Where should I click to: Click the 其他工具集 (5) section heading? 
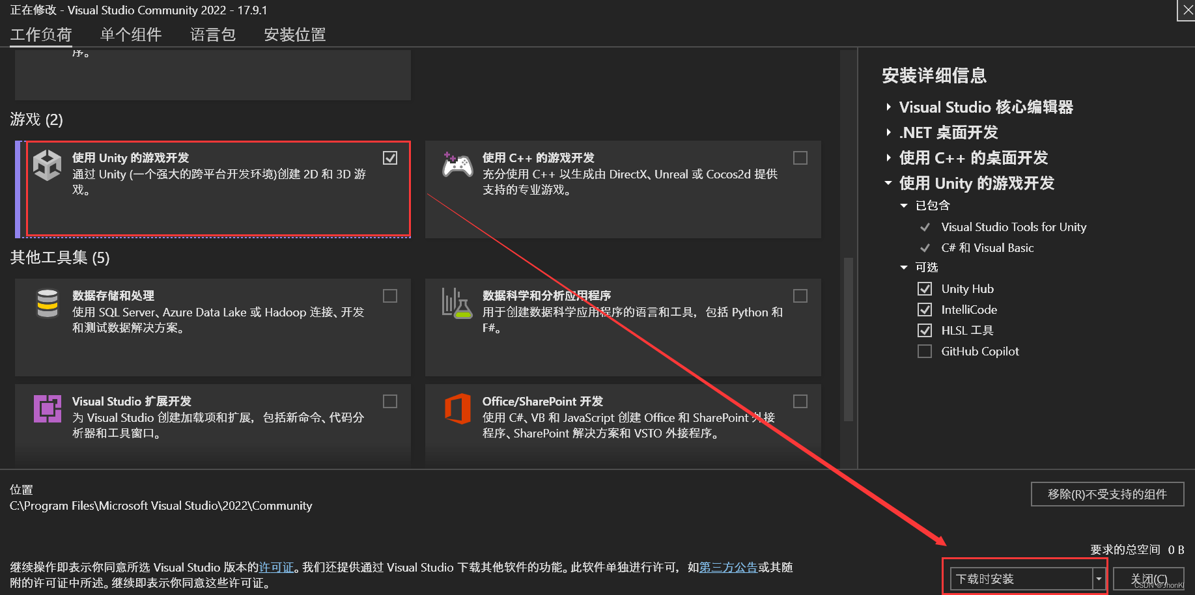(60, 258)
